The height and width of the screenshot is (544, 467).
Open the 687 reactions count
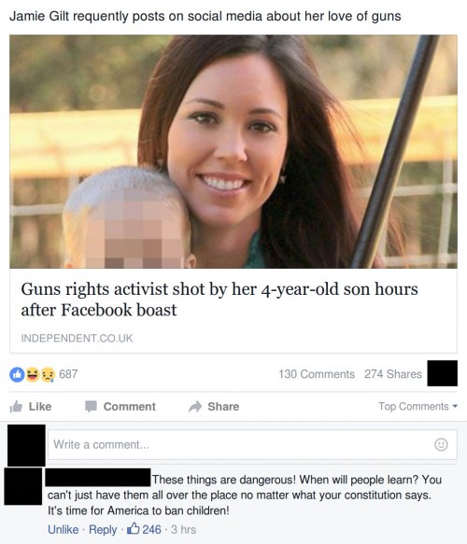(x=68, y=374)
